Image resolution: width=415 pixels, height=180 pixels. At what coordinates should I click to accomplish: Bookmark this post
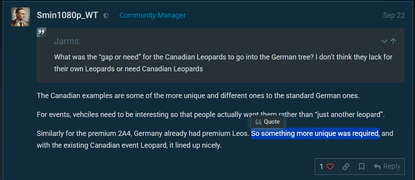[x=361, y=167]
